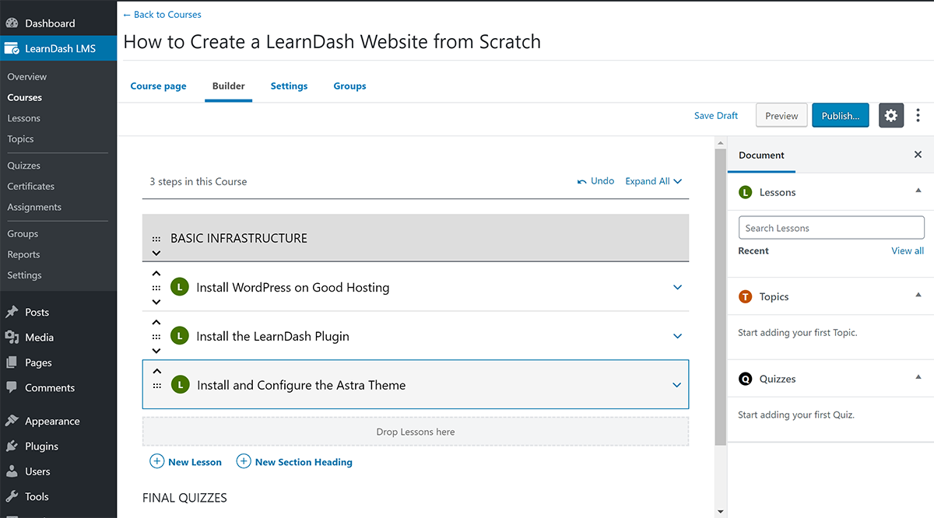This screenshot has height=518, width=934.
Task: Click the Back to Courses link
Action: [162, 14]
